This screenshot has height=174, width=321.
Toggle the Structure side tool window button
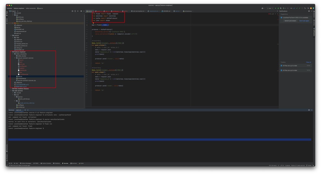7,157
